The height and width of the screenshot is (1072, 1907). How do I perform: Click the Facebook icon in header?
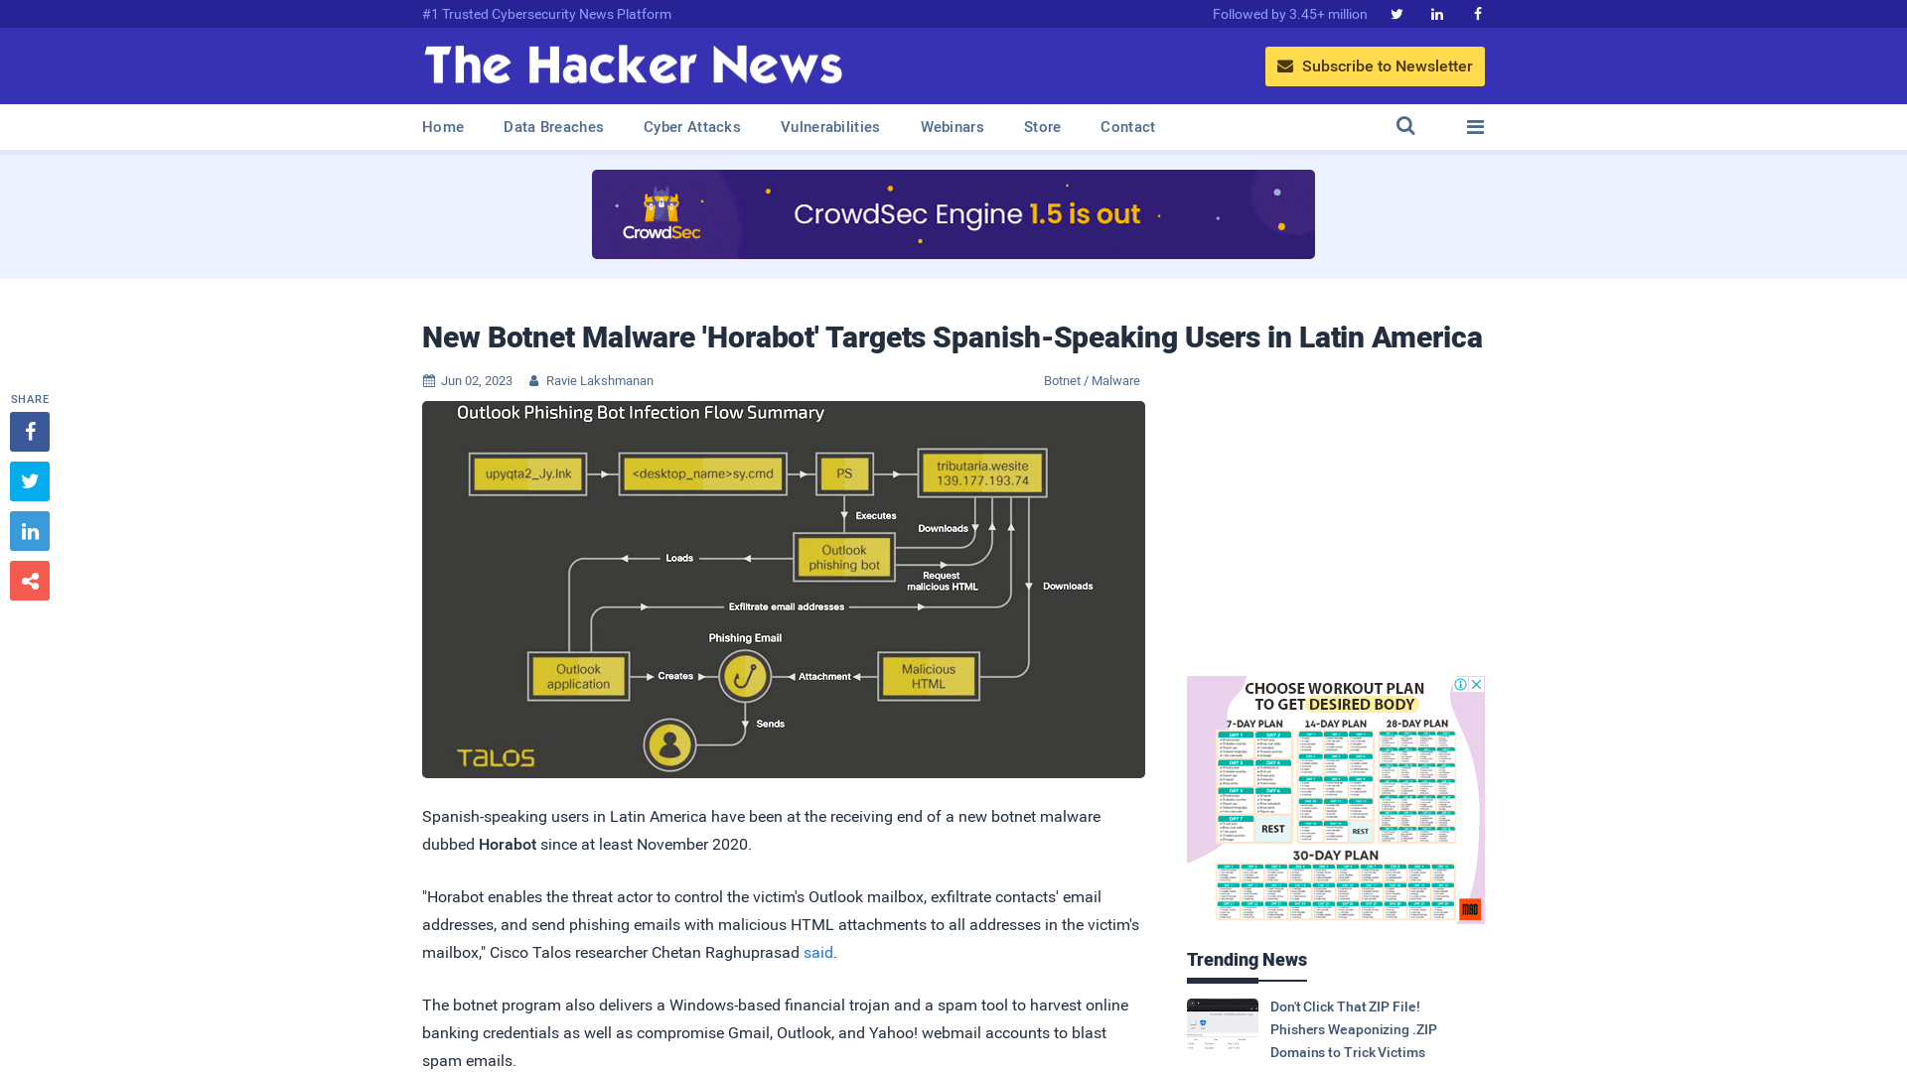click(x=1477, y=13)
